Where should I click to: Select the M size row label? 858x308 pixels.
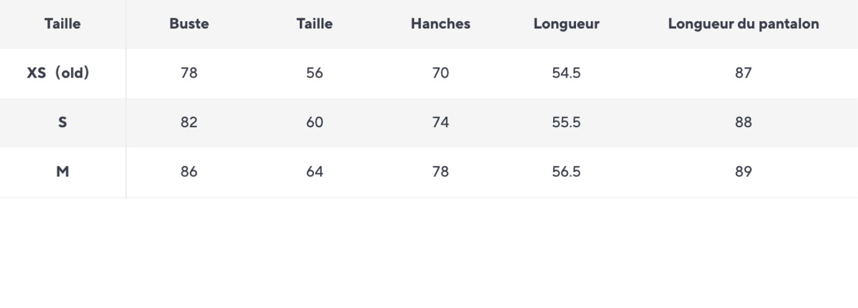coord(62,172)
